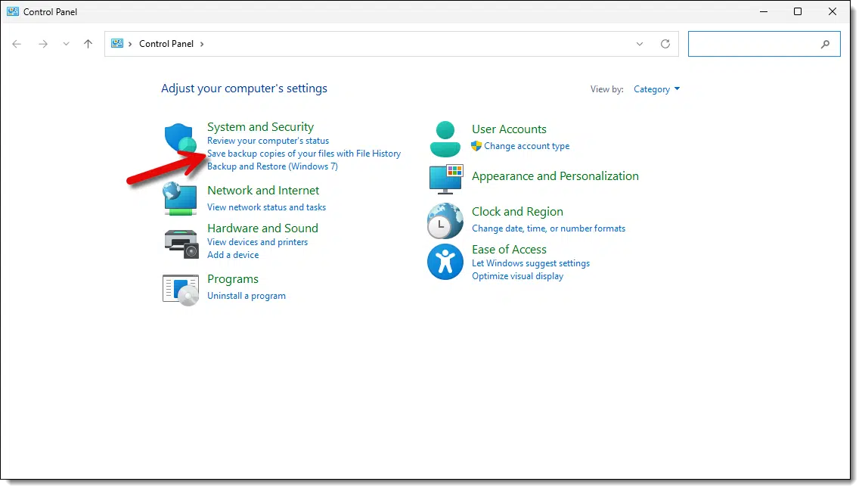This screenshot has height=491, width=862.
Task: Open System and Security category
Action: tap(260, 127)
